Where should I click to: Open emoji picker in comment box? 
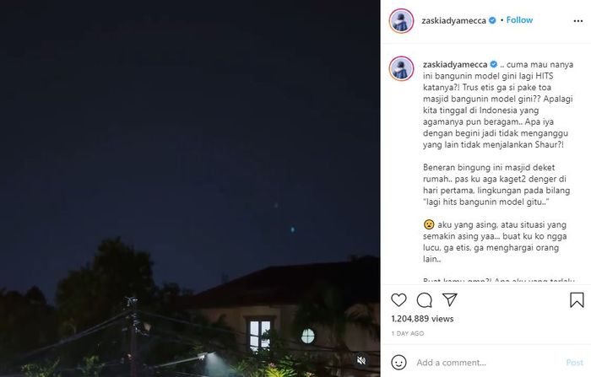coord(399,363)
